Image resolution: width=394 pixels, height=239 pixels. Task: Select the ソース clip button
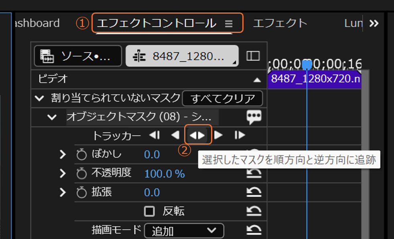(x=78, y=56)
